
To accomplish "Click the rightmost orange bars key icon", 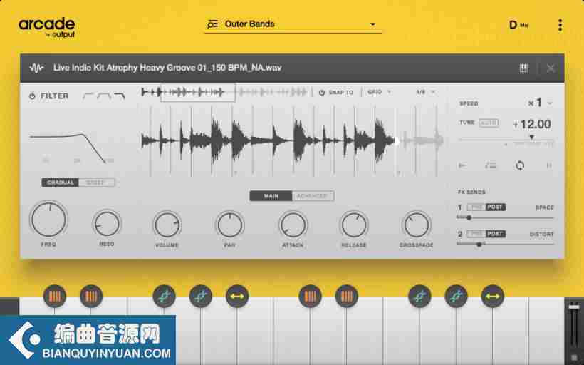I will point(347,296).
